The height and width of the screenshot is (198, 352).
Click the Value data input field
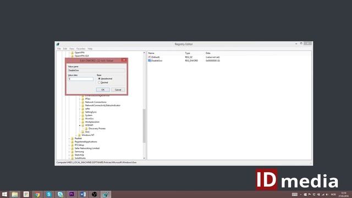[x=81, y=79]
